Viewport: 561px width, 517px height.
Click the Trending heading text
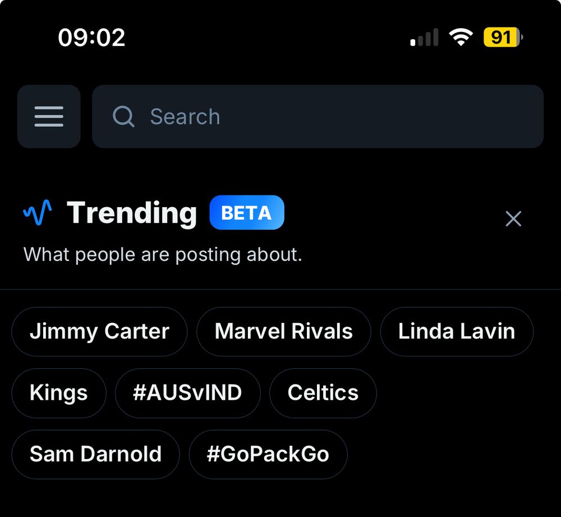132,213
